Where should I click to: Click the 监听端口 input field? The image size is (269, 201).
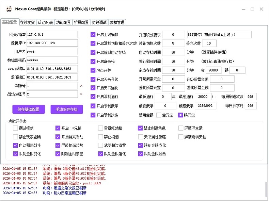coord(52,77)
